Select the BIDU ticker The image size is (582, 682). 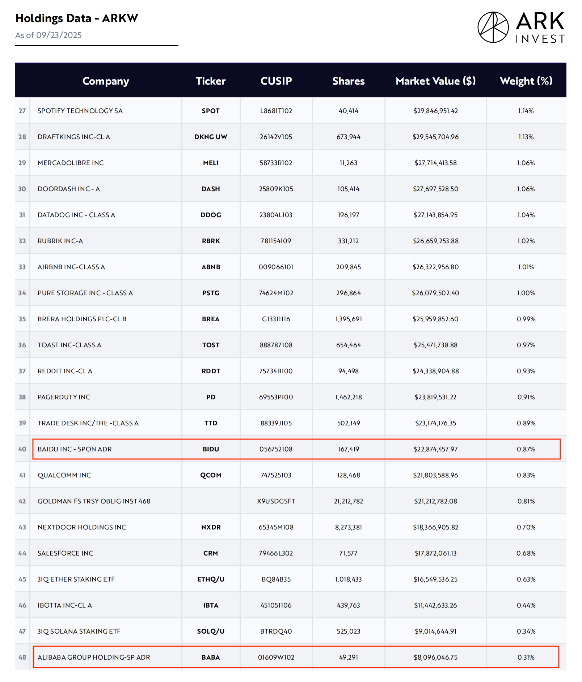(211, 449)
